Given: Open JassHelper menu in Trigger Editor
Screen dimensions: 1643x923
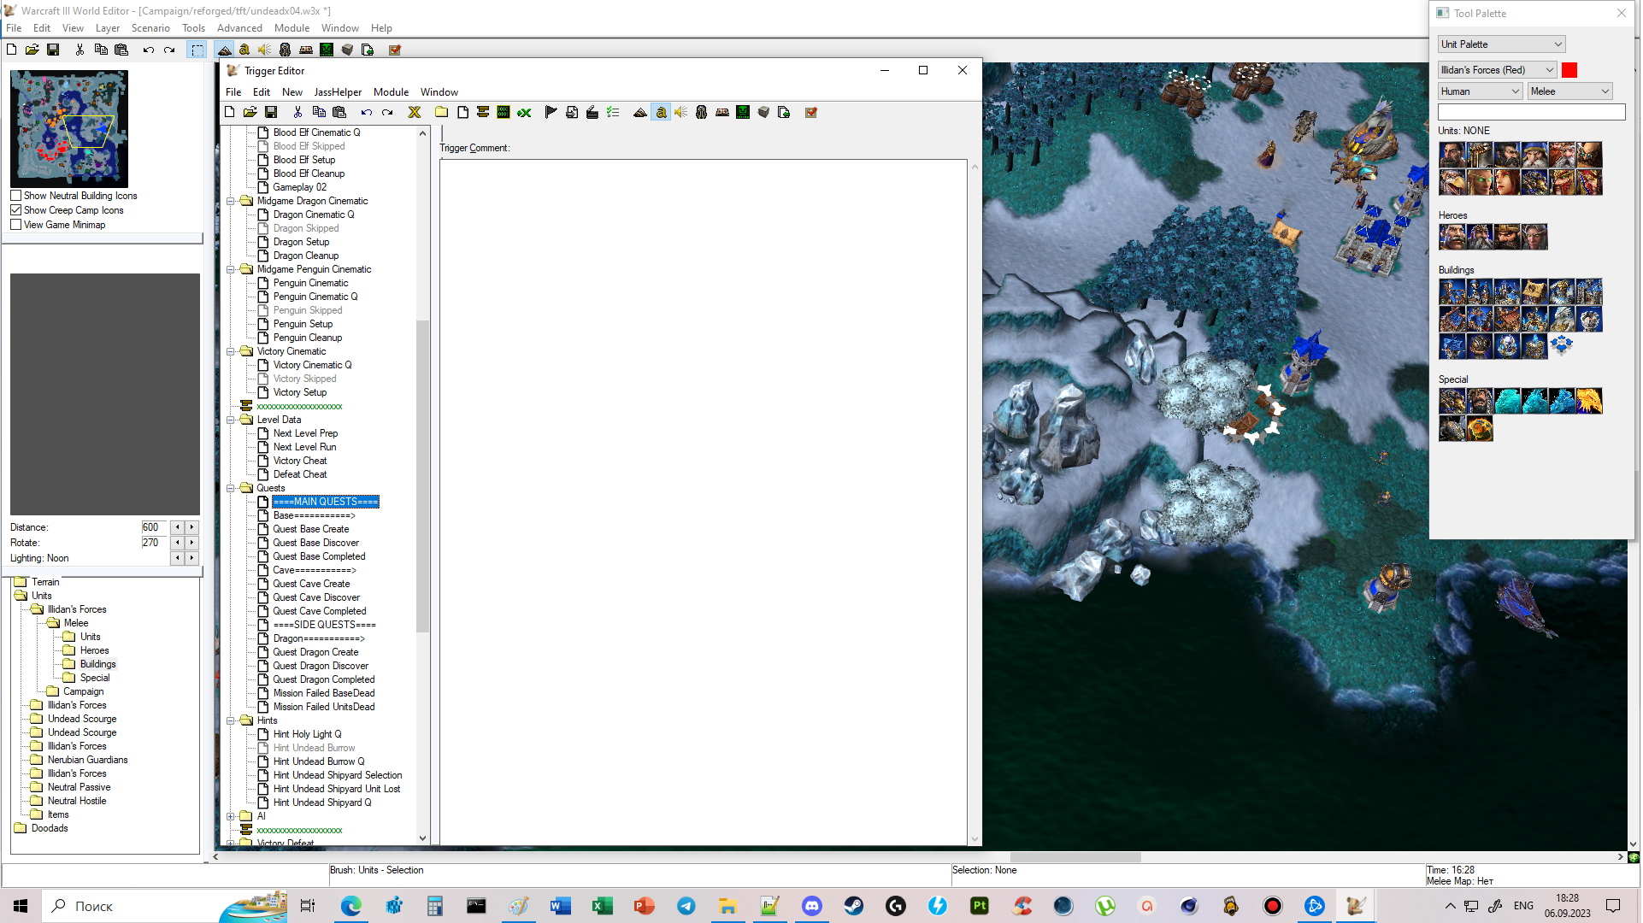Looking at the screenshot, I should (337, 92).
